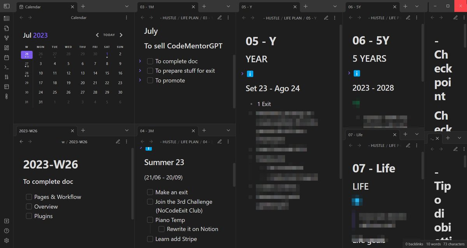Viewport: 467px width, 248px height.
Task: Go to previous month in calendar
Action: coord(97,35)
